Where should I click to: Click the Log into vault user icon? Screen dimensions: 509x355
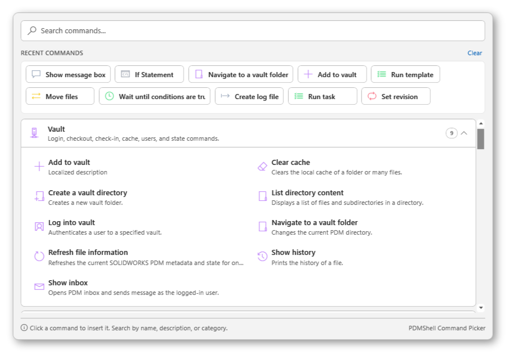39,226
